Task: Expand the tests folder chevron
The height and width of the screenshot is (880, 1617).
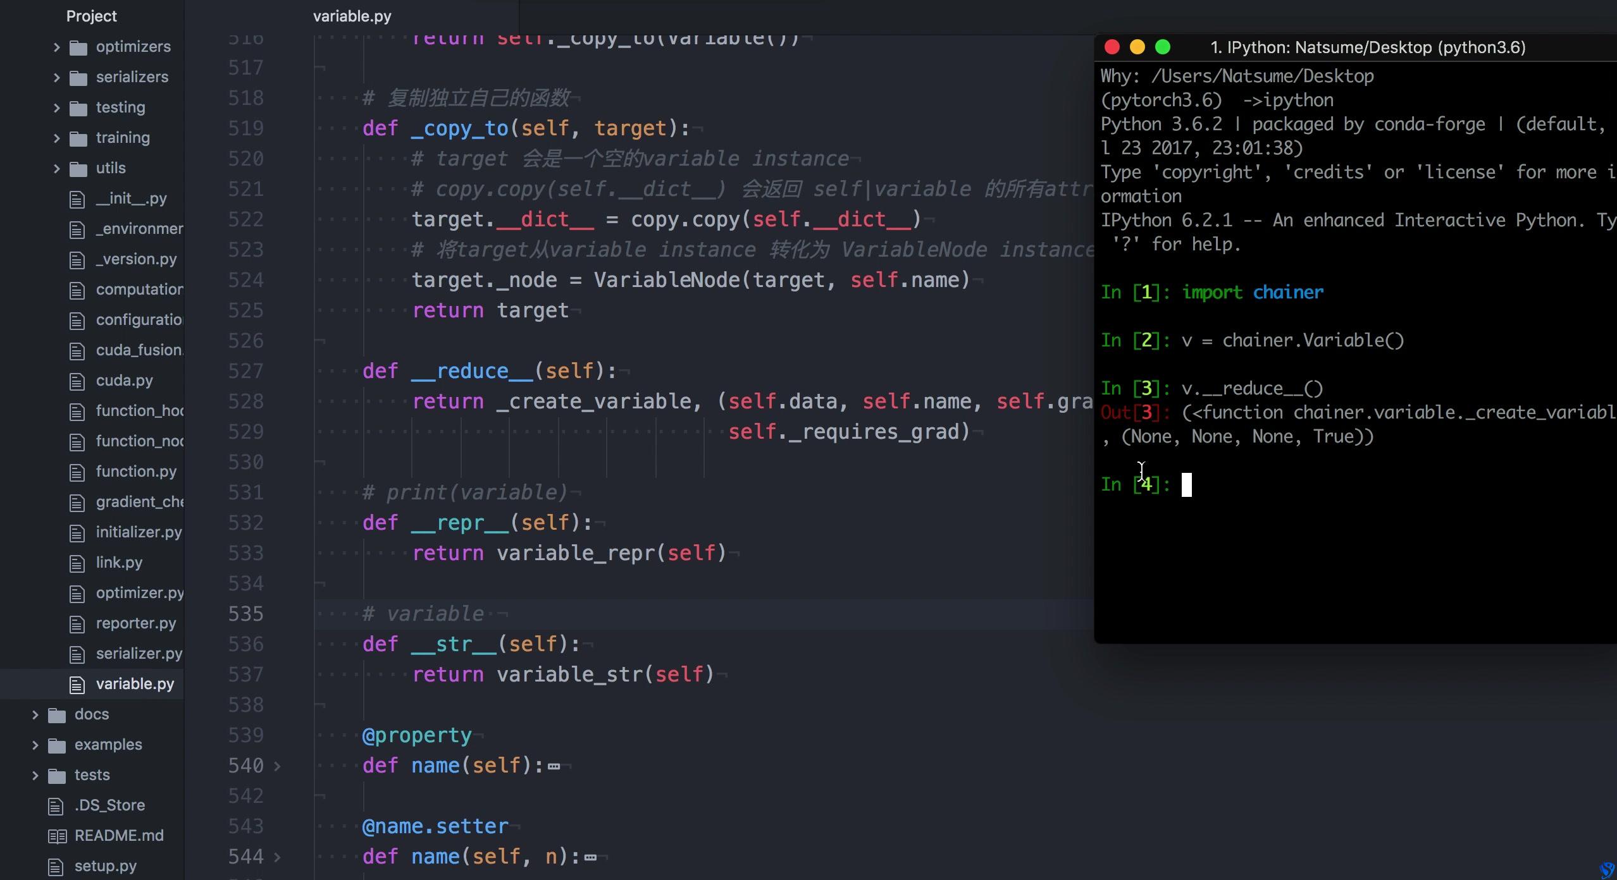Action: point(35,775)
